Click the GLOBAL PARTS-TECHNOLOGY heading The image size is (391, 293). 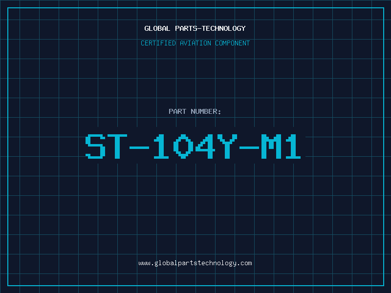[195, 28]
